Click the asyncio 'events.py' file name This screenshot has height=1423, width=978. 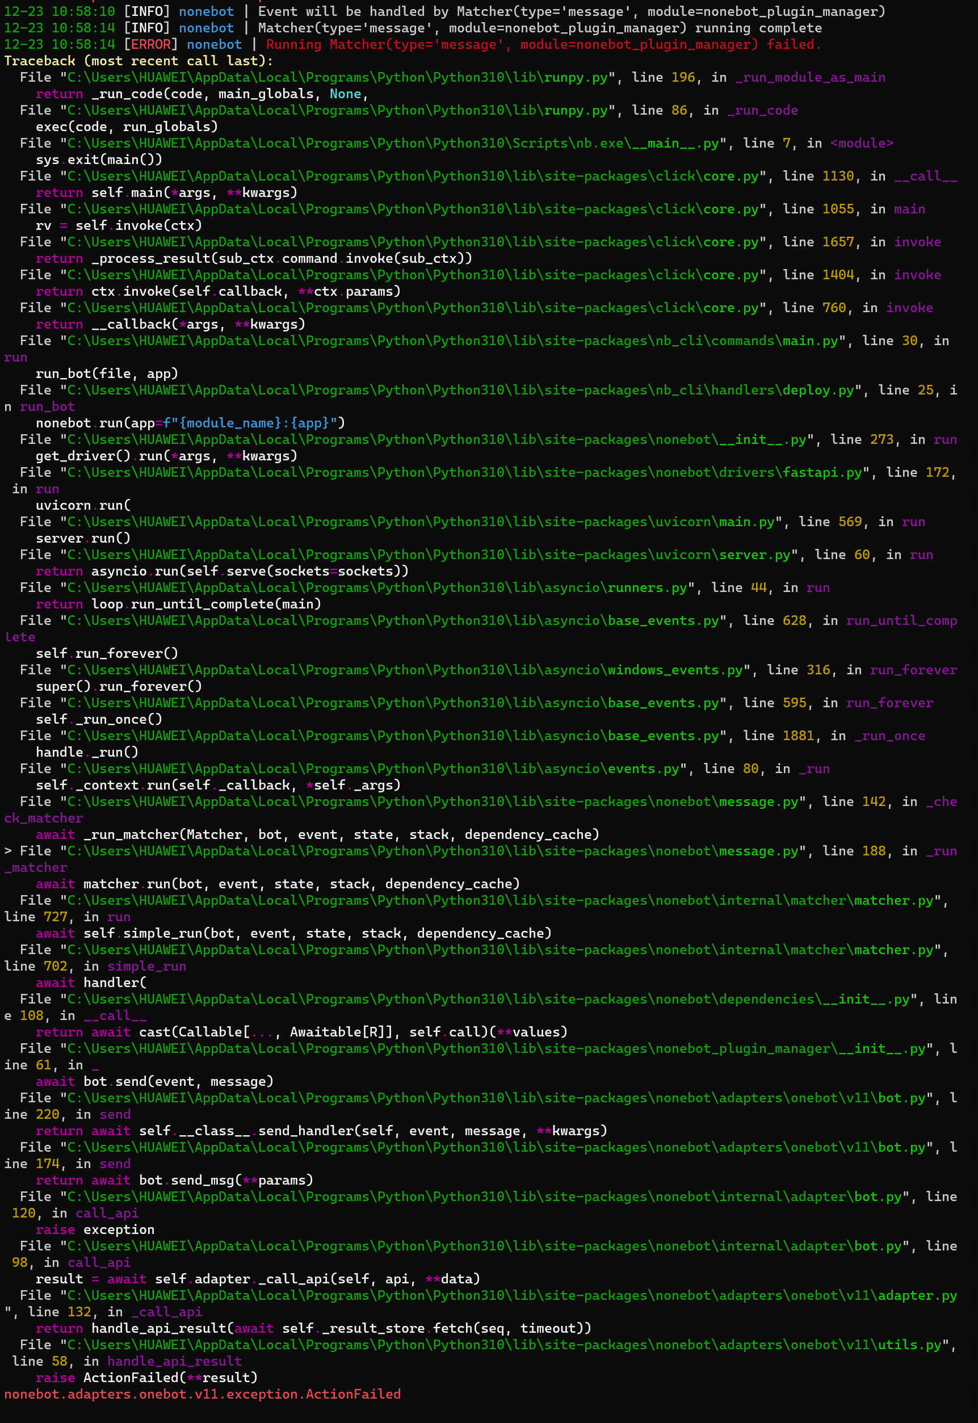tap(644, 769)
